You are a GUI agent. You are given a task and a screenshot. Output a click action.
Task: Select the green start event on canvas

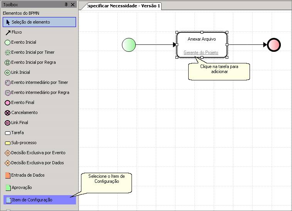[x=129, y=45]
